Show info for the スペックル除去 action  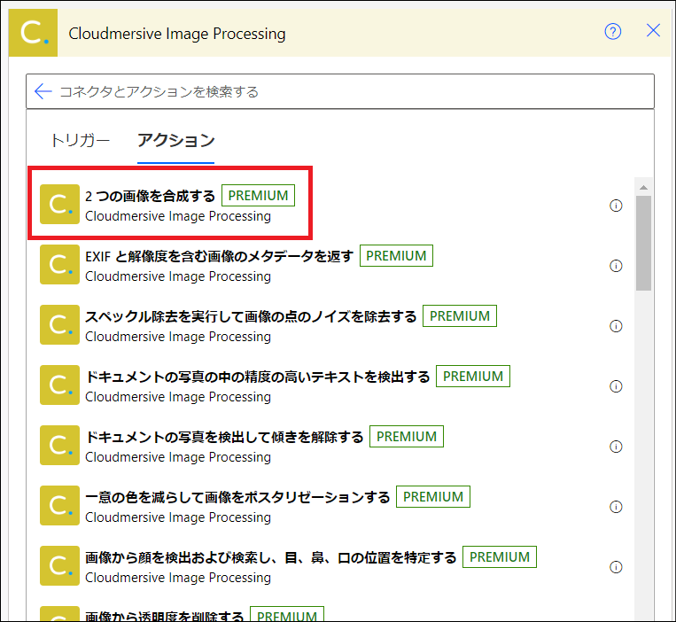click(616, 326)
